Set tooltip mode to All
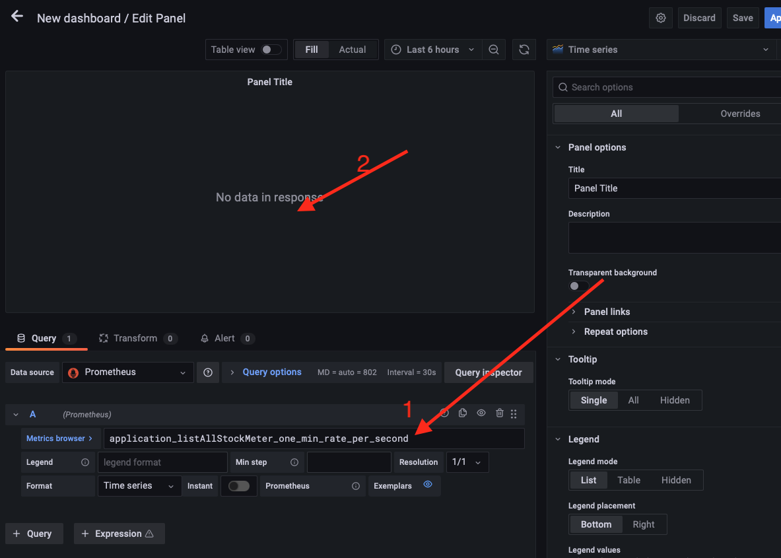Image resolution: width=781 pixels, height=558 pixels. pos(633,400)
